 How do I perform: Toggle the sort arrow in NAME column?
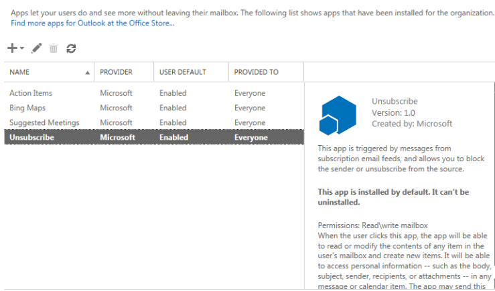pyautogui.click(x=88, y=72)
